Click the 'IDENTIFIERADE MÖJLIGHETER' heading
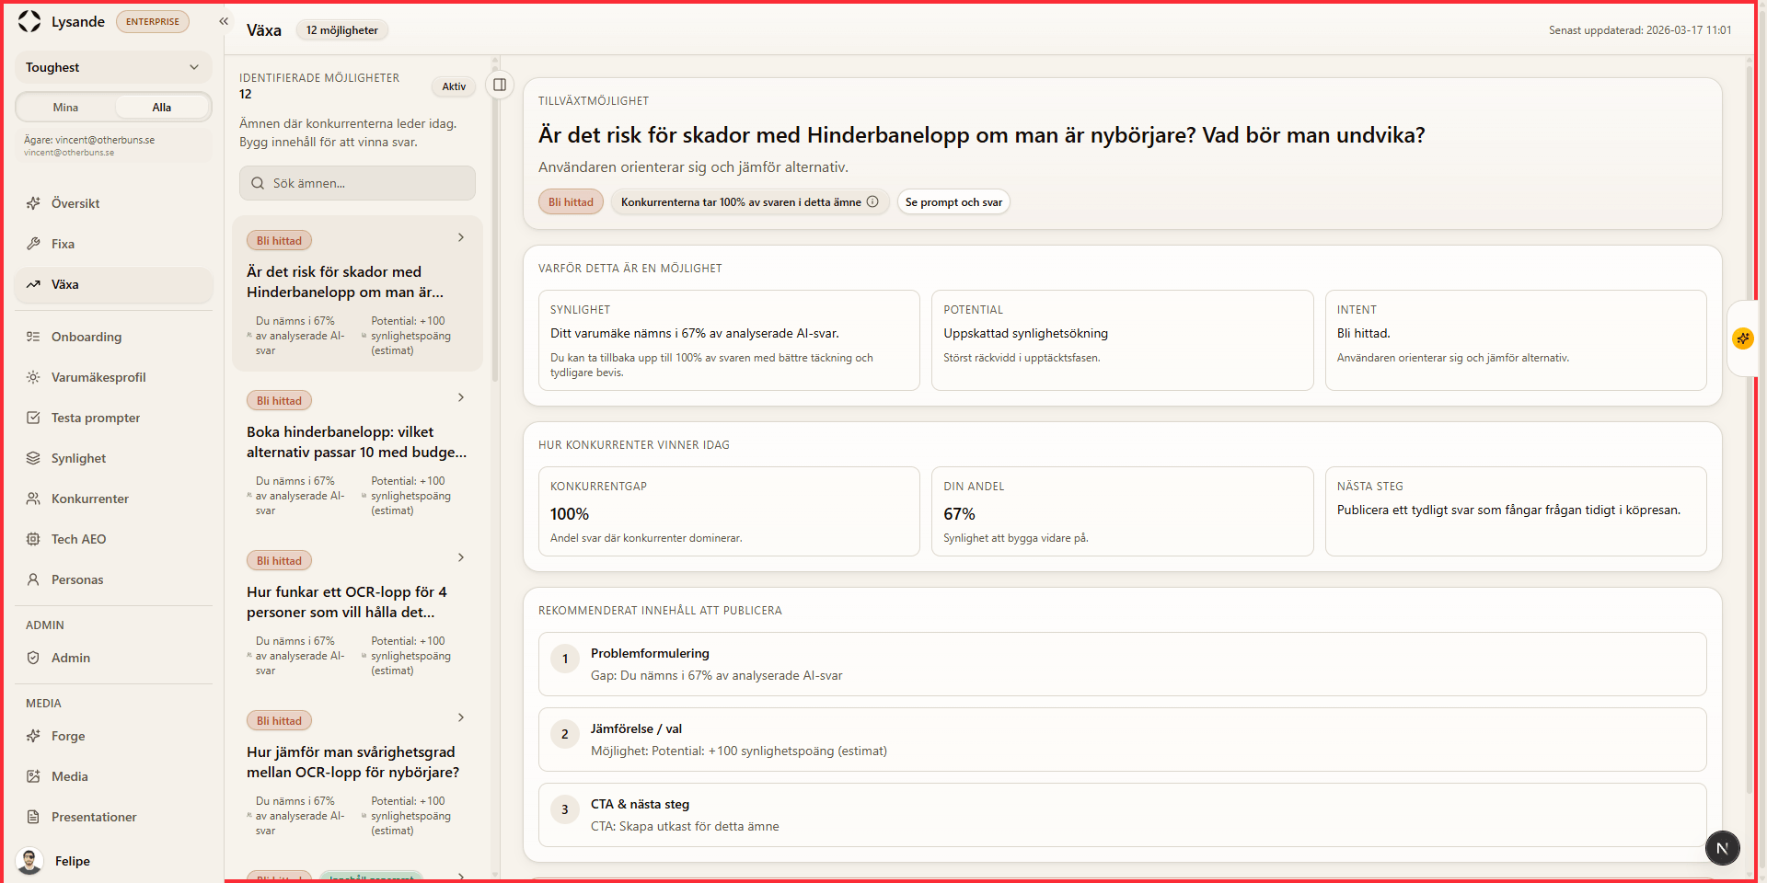 tap(319, 78)
